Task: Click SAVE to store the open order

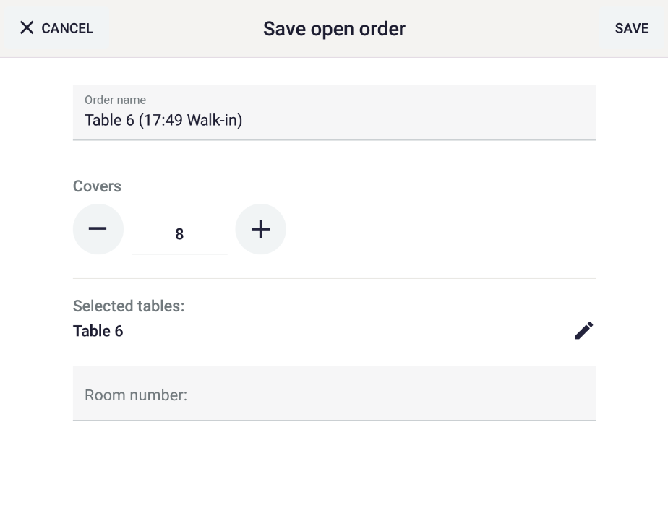Action: [631, 28]
